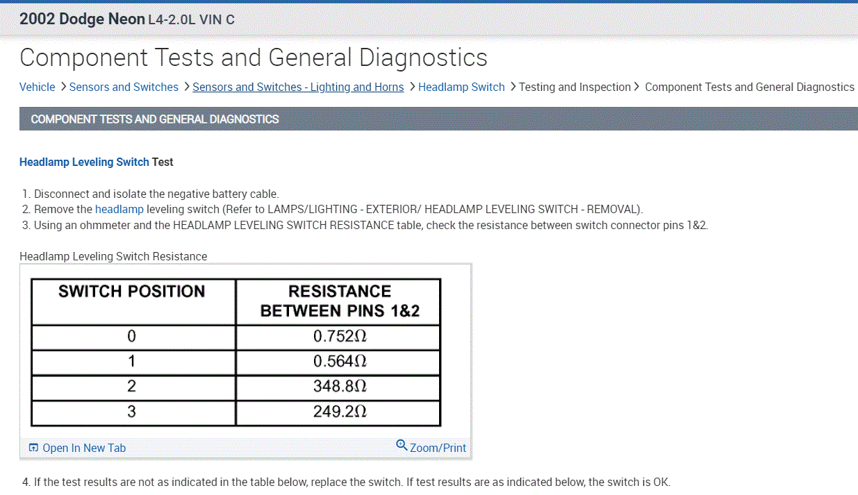Follow the blue Headlamp Leveling Switch link

[84, 162]
